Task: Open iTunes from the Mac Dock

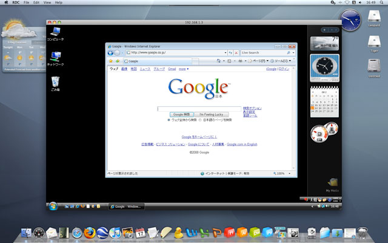Action: [x=115, y=233]
